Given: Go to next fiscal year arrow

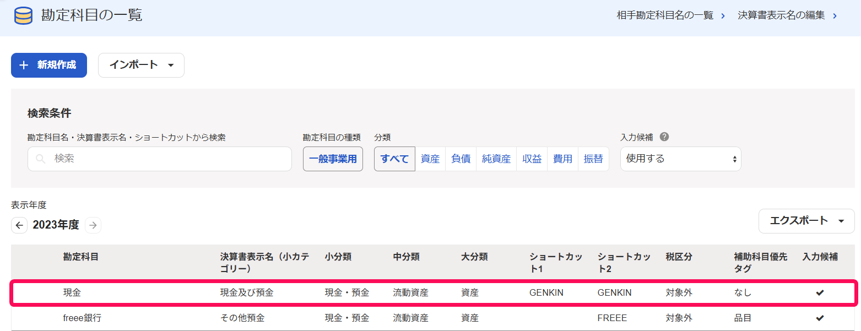Looking at the screenshot, I should tap(93, 225).
